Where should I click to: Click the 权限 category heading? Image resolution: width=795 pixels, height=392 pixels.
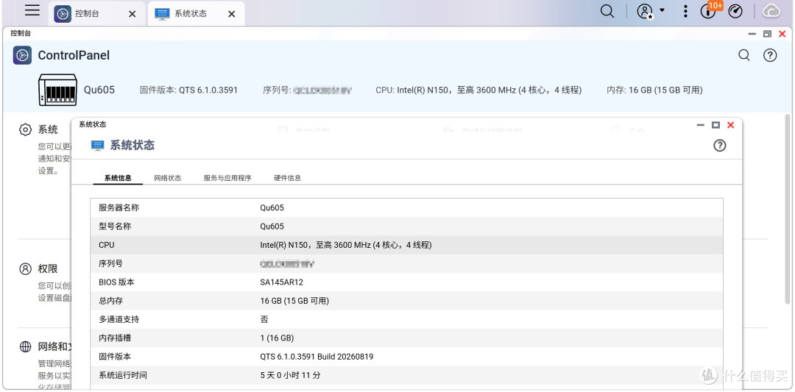(x=48, y=268)
